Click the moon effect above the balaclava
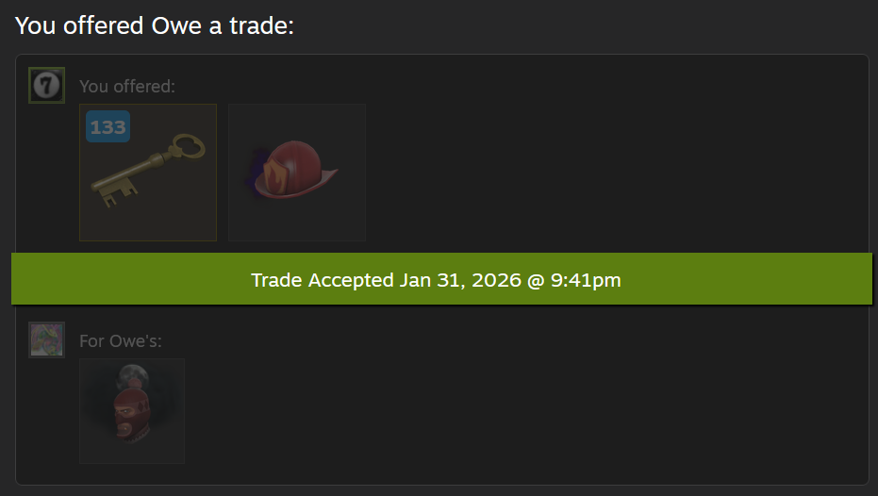Viewport: 878px width, 496px height. [x=133, y=374]
